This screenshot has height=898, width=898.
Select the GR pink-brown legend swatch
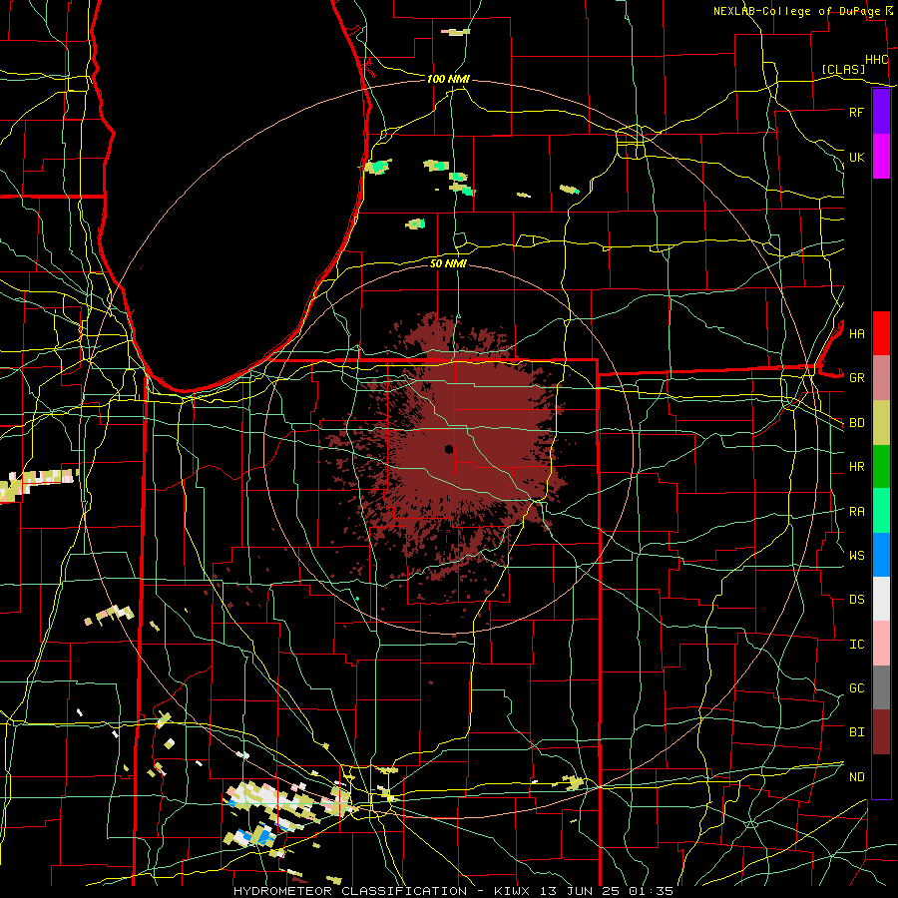point(881,378)
